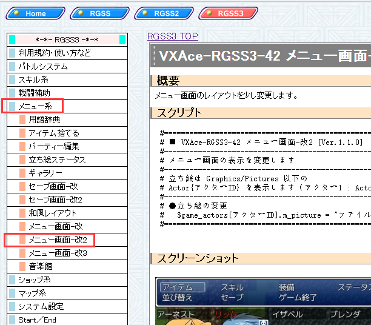
Task: Click the blue square beside バトルシステム
Action: coord(12,66)
